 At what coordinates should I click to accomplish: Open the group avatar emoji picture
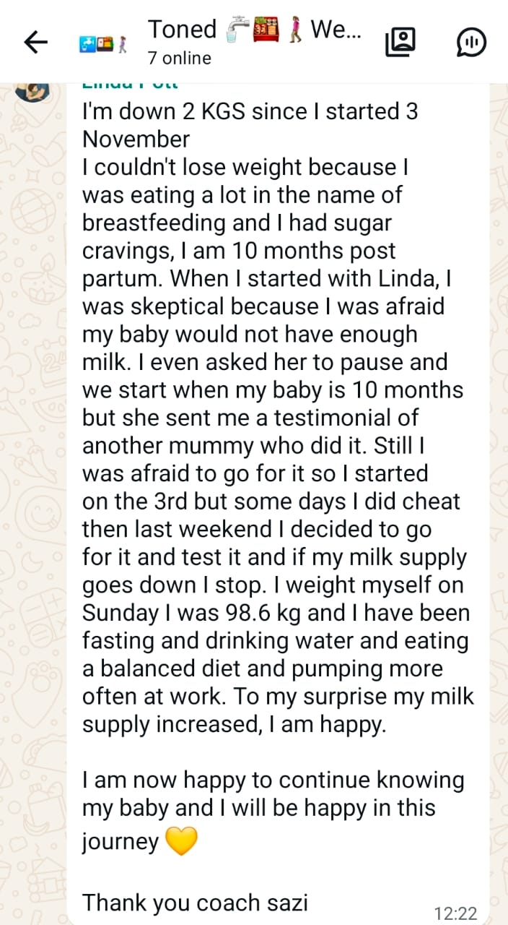click(x=102, y=43)
